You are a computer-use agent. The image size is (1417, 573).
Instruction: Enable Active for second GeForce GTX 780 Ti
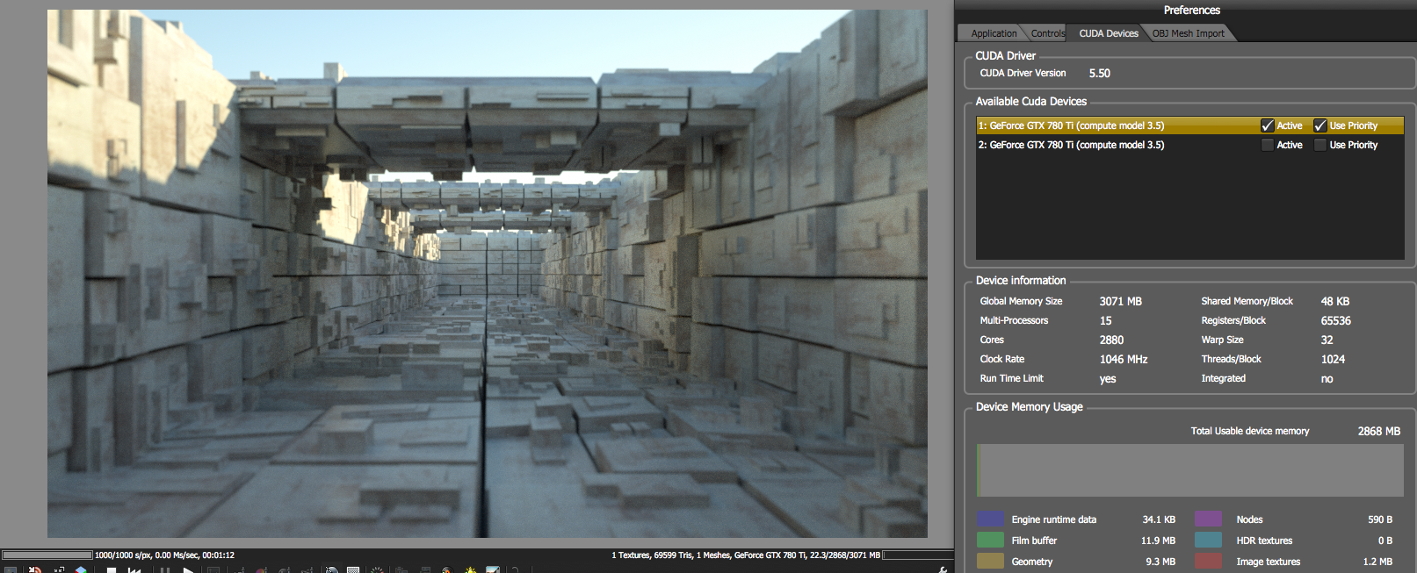click(1267, 145)
